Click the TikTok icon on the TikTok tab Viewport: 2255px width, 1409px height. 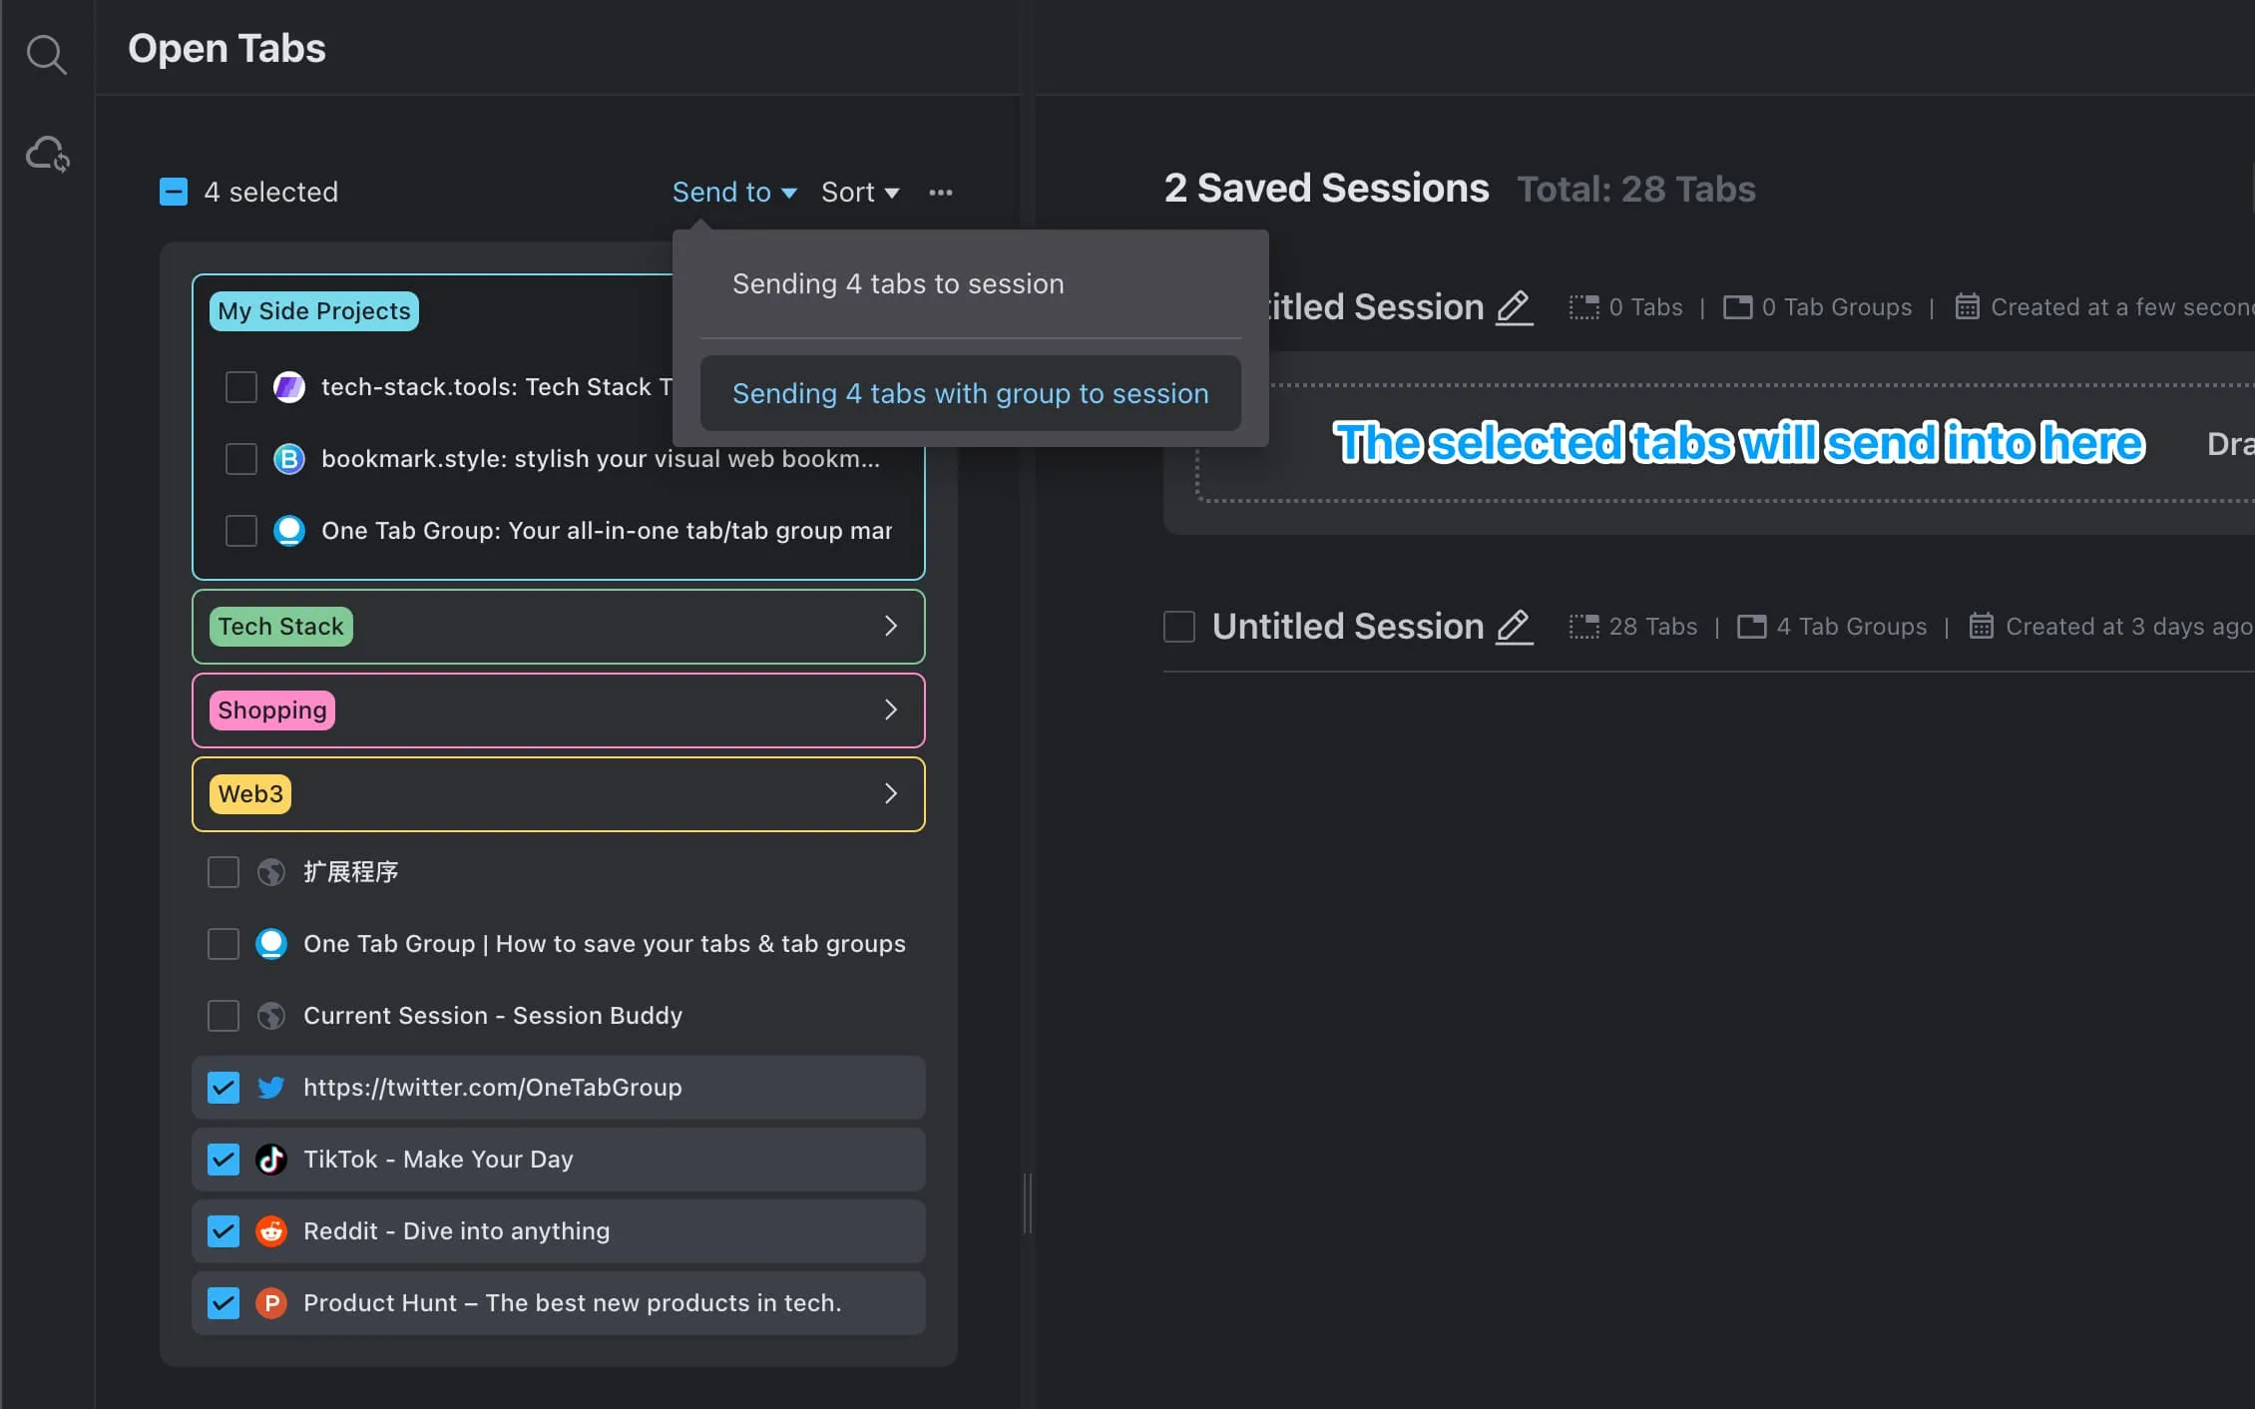tap(270, 1159)
